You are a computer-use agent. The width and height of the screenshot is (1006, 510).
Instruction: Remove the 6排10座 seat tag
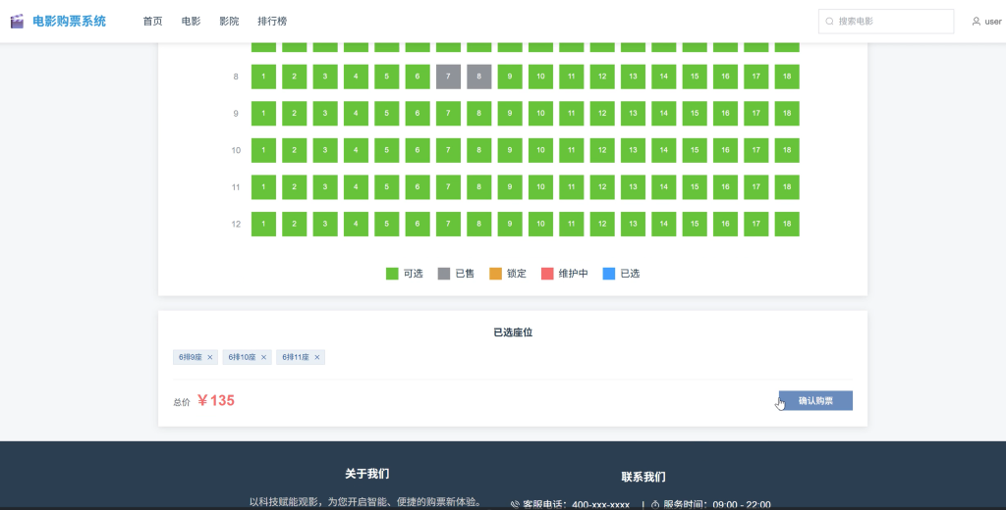click(x=263, y=357)
